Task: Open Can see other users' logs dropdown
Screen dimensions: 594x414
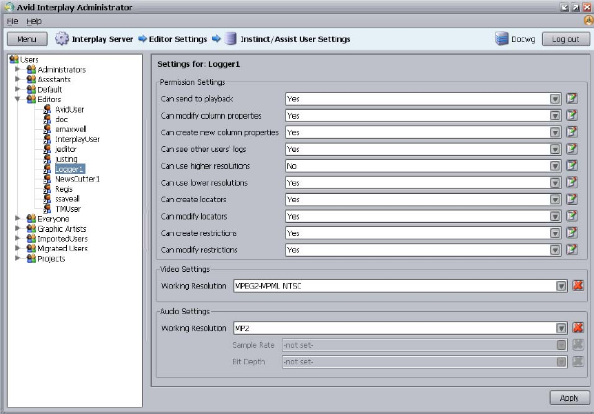Action: coord(555,149)
